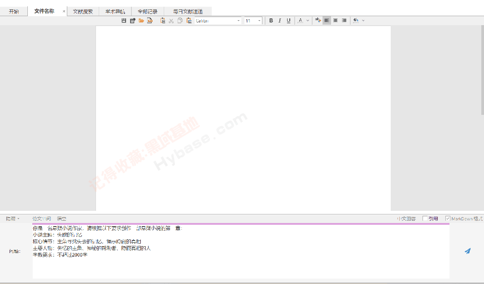The image size is (484, 284).
Task: Switch to the 开始 tab
Action: coord(13,11)
